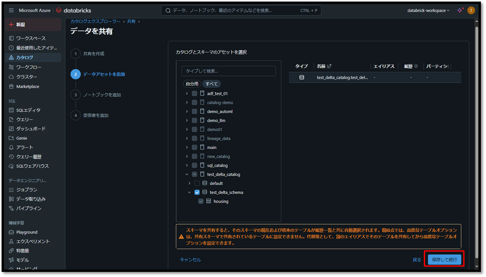Expand the main catalog tree node
This screenshot has height=277, width=486.
click(x=187, y=147)
